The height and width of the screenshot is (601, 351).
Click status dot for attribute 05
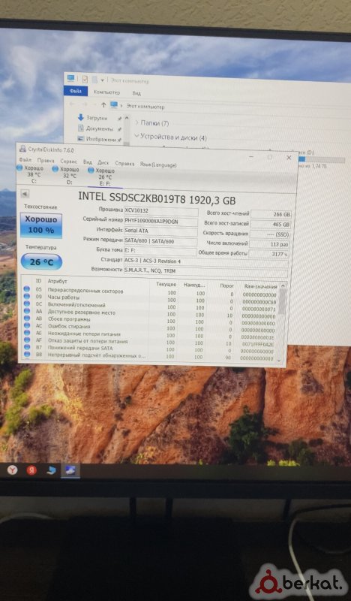(x=27, y=289)
